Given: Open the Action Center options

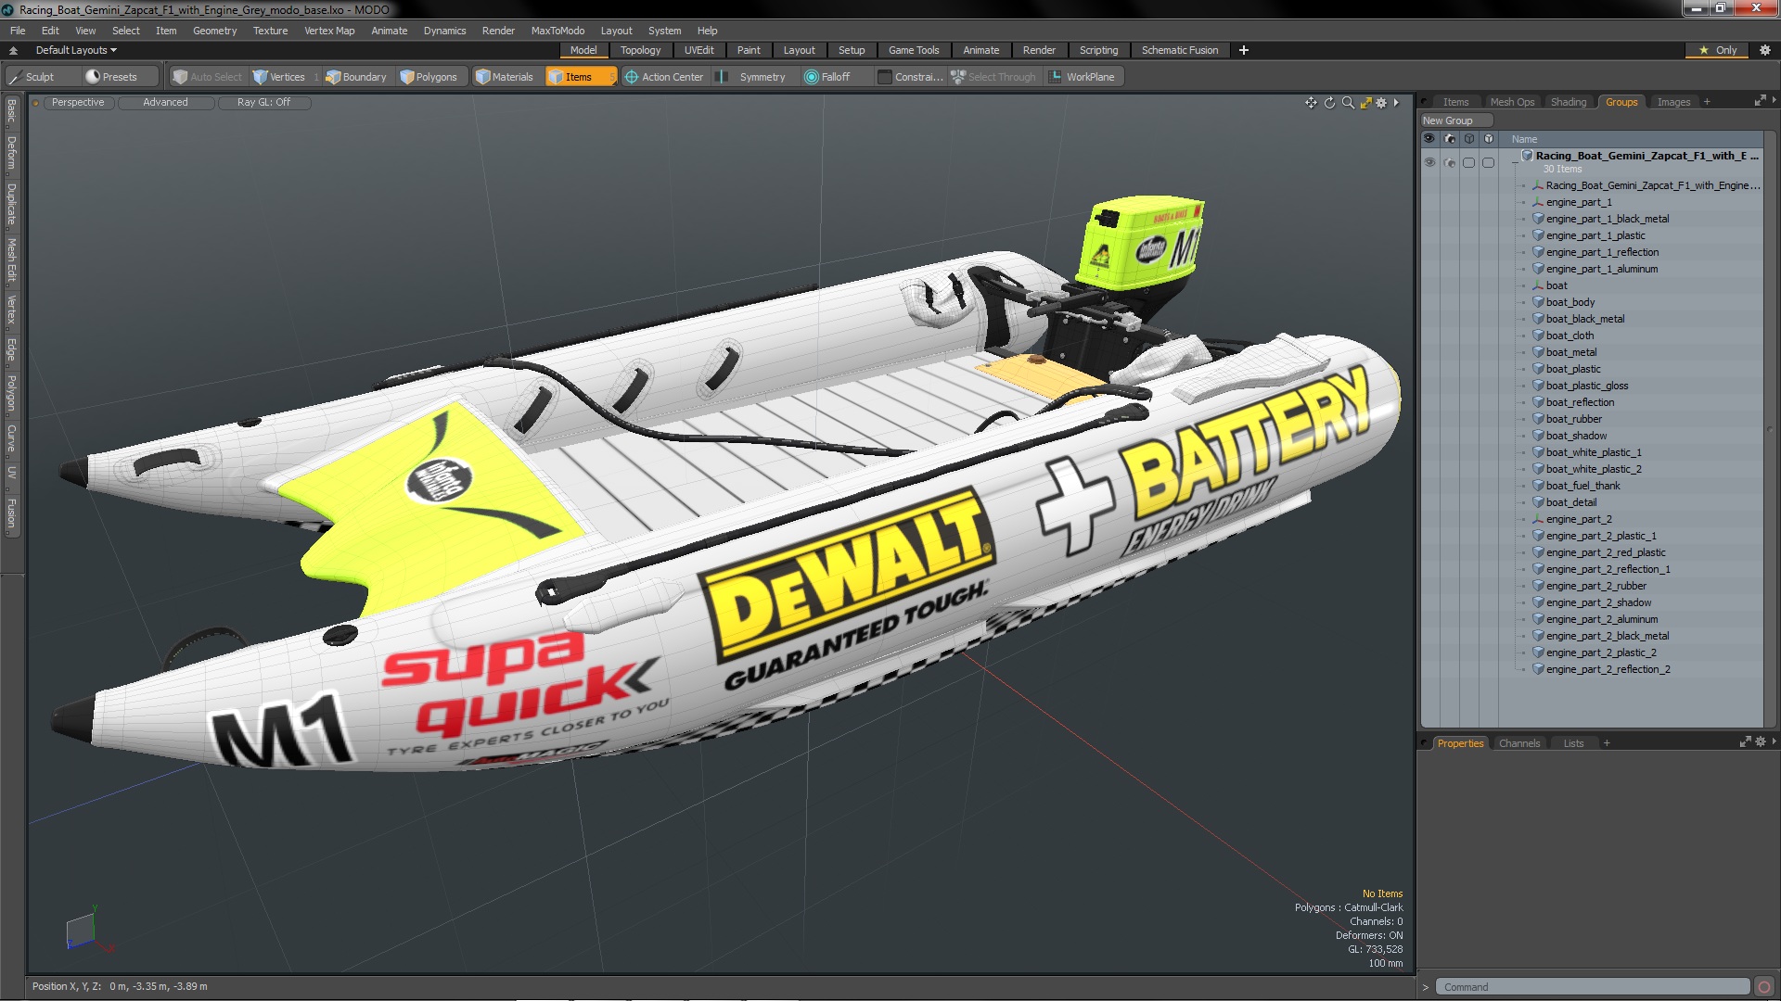Looking at the screenshot, I should click(664, 77).
